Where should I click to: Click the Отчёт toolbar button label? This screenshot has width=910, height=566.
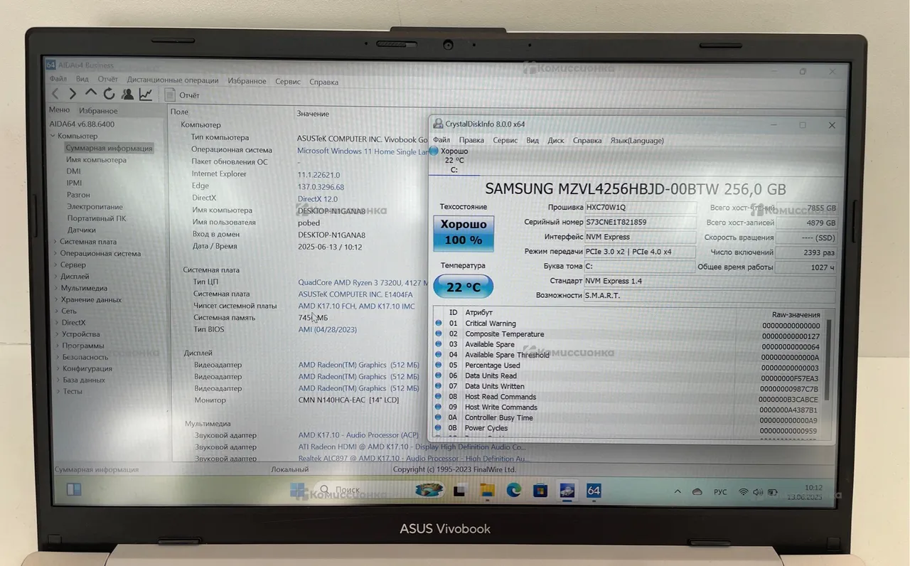pyautogui.click(x=189, y=95)
